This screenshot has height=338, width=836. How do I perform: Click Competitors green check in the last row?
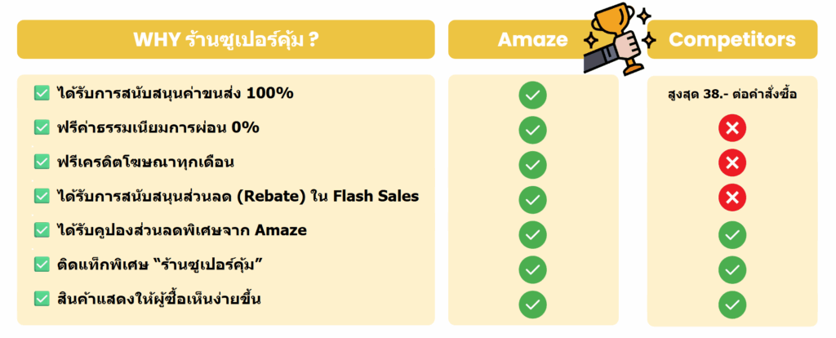pyautogui.click(x=731, y=304)
